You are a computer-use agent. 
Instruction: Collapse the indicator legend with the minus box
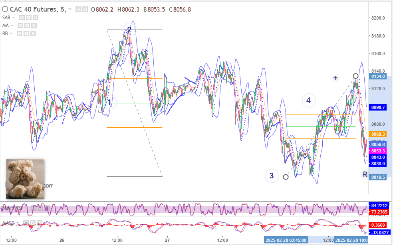click(5, 9)
